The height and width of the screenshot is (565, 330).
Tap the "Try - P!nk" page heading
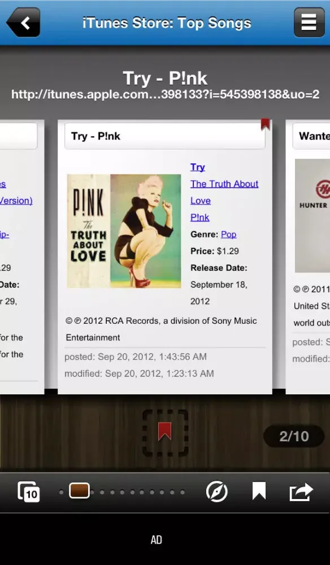[x=165, y=78]
